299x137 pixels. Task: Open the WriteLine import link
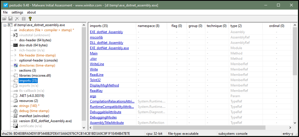click(97, 64)
